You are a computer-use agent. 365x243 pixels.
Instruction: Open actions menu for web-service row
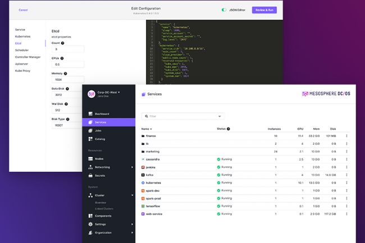click(346, 214)
